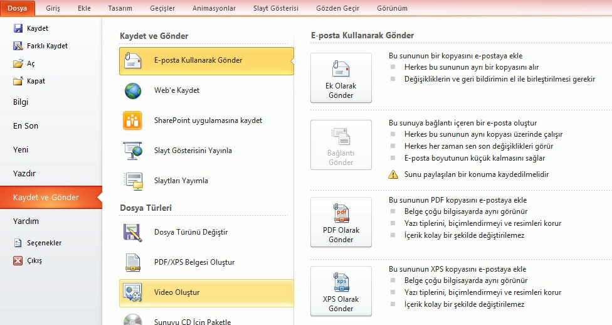Click the PDF/XPS Belgesi Oluştur document icon

click(x=133, y=262)
